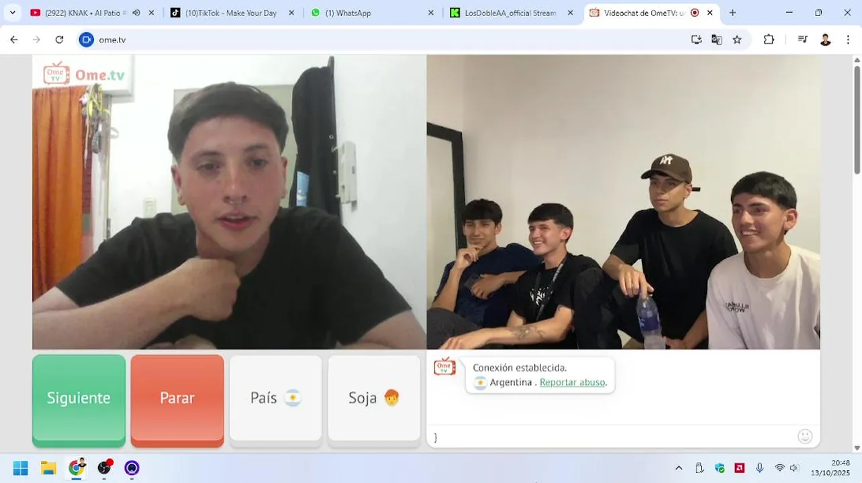Toggle the system microphone tray icon
This screenshot has width=862, height=483.
[759, 468]
